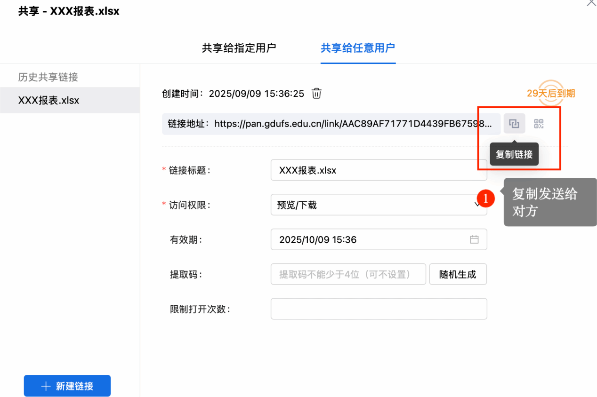Click the 随机生成 button
Viewport: 597px width, 397px height.
click(x=458, y=274)
